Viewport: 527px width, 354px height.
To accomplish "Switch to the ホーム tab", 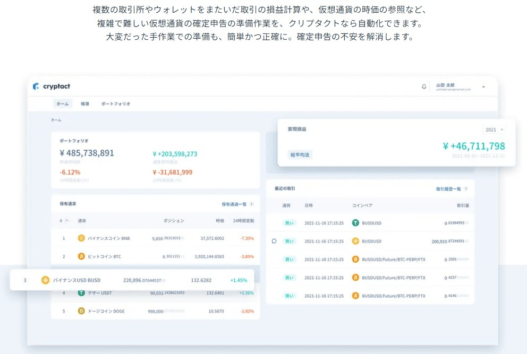I will (63, 104).
